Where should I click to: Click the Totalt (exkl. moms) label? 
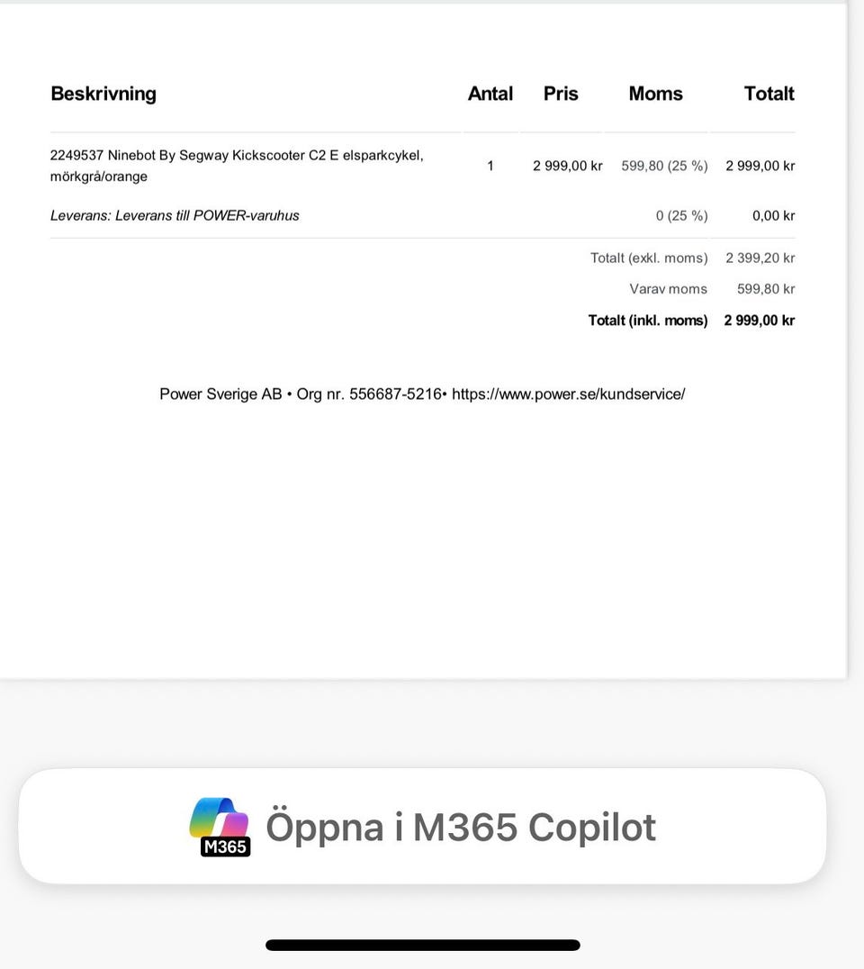[649, 258]
